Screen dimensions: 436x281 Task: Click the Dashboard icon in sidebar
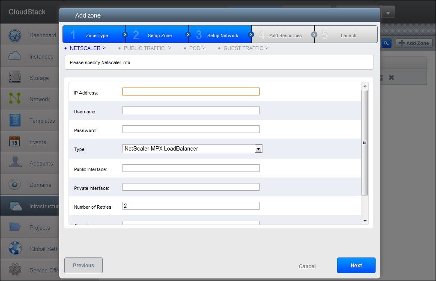(x=15, y=35)
